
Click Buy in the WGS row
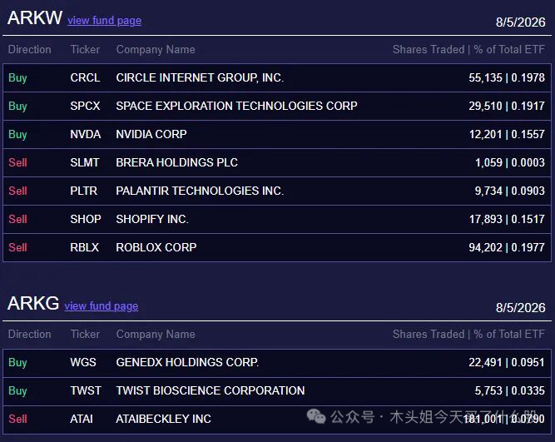17,363
